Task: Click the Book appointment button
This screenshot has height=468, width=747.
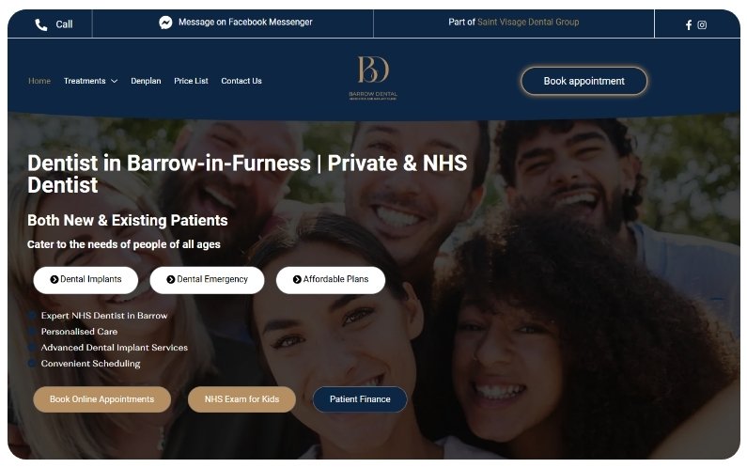Action: pos(584,81)
